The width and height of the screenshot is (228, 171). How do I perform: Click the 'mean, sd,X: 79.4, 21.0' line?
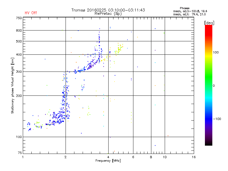190,14
